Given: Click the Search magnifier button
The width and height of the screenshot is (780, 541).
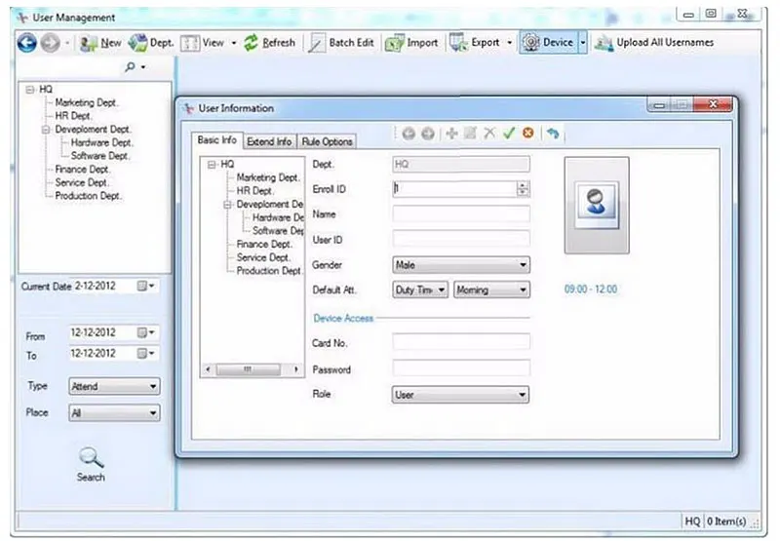Looking at the screenshot, I should pyautogui.click(x=91, y=464).
